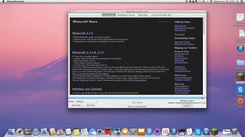Open App Store icon in dock
Image resolution: width=245 pixels, height=137 pixels.
(x=149, y=132)
